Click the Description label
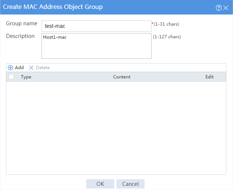Screen dimensions: 233x190 coord(20,36)
